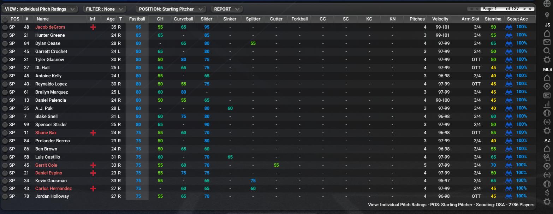The height and width of the screenshot is (214, 553).
Task: Open Spencer Strider's player link
Action: point(51,125)
